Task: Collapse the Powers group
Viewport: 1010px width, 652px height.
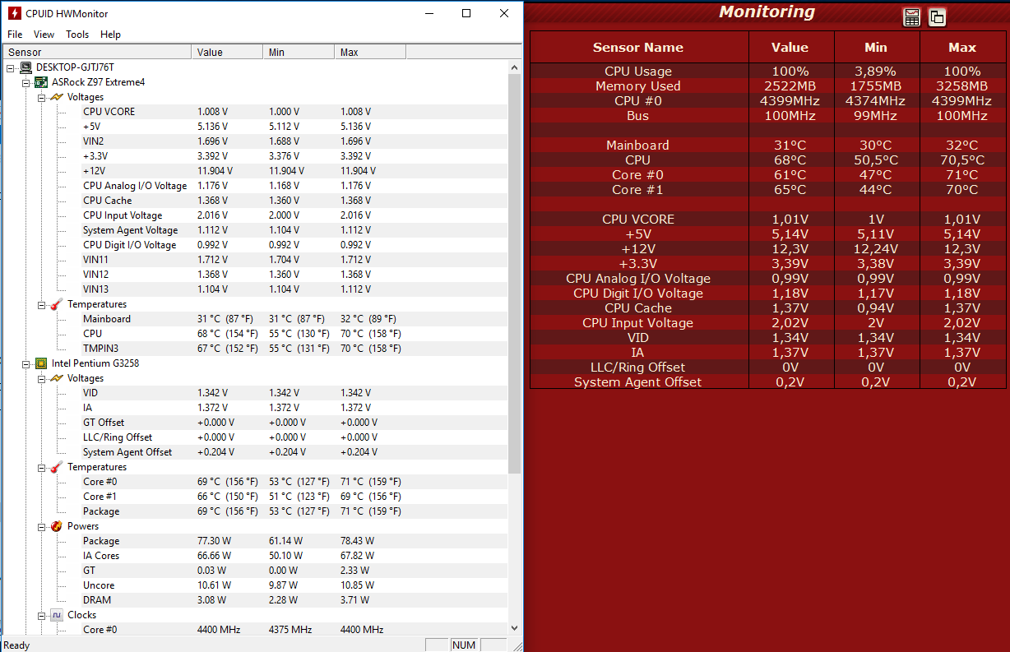Action: pos(41,526)
